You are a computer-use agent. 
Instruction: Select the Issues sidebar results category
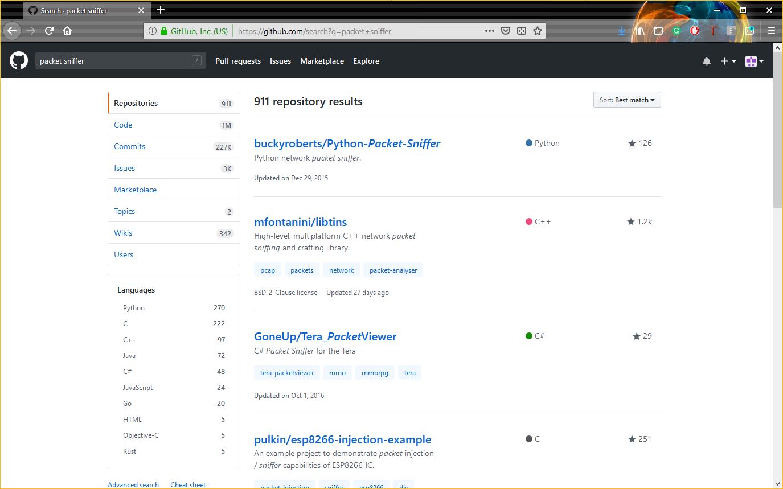[174, 168]
